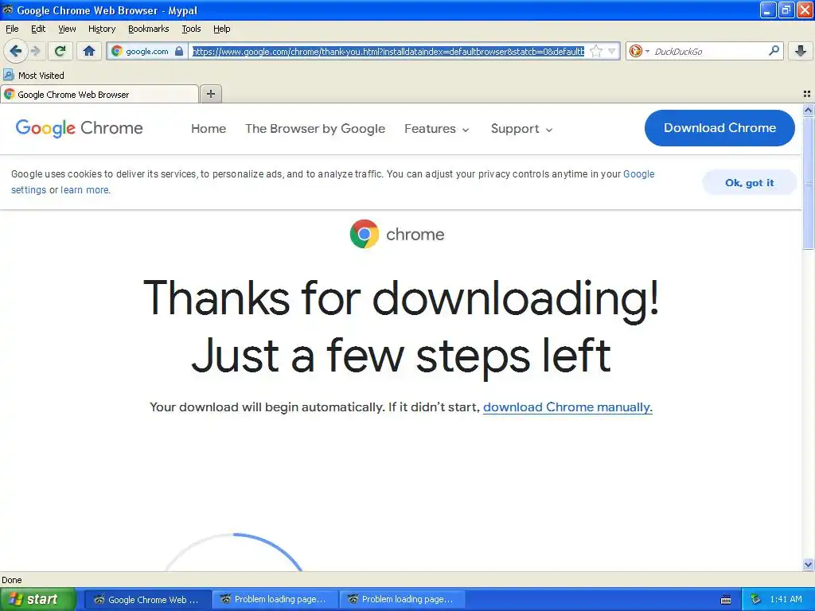
Task: Open the View menu
Action: coord(67,29)
